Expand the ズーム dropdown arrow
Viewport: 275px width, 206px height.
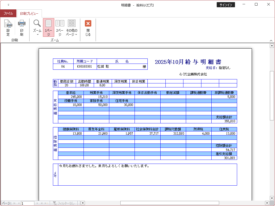[x=37, y=34]
